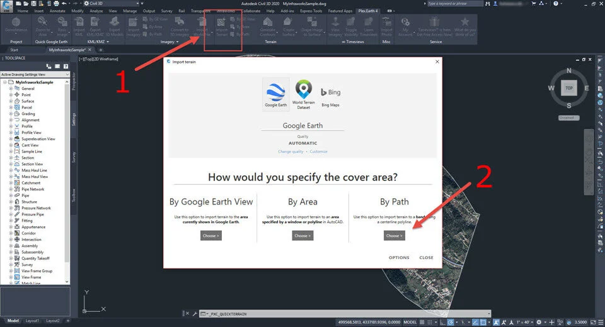Click the Zoom to Area ribbon tool
This screenshot has height=327, width=605.
tap(43, 26)
